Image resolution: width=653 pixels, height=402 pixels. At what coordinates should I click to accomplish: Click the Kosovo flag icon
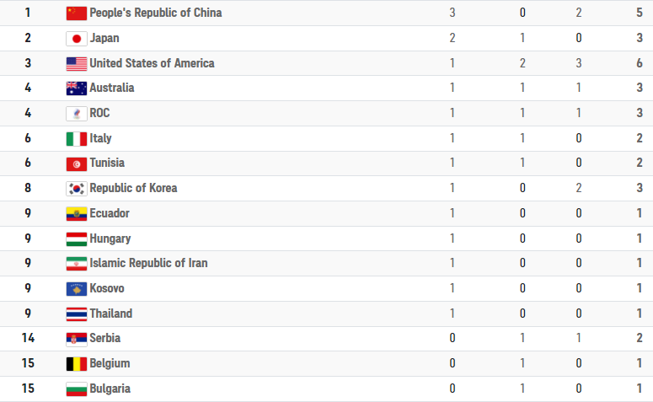[77, 289]
